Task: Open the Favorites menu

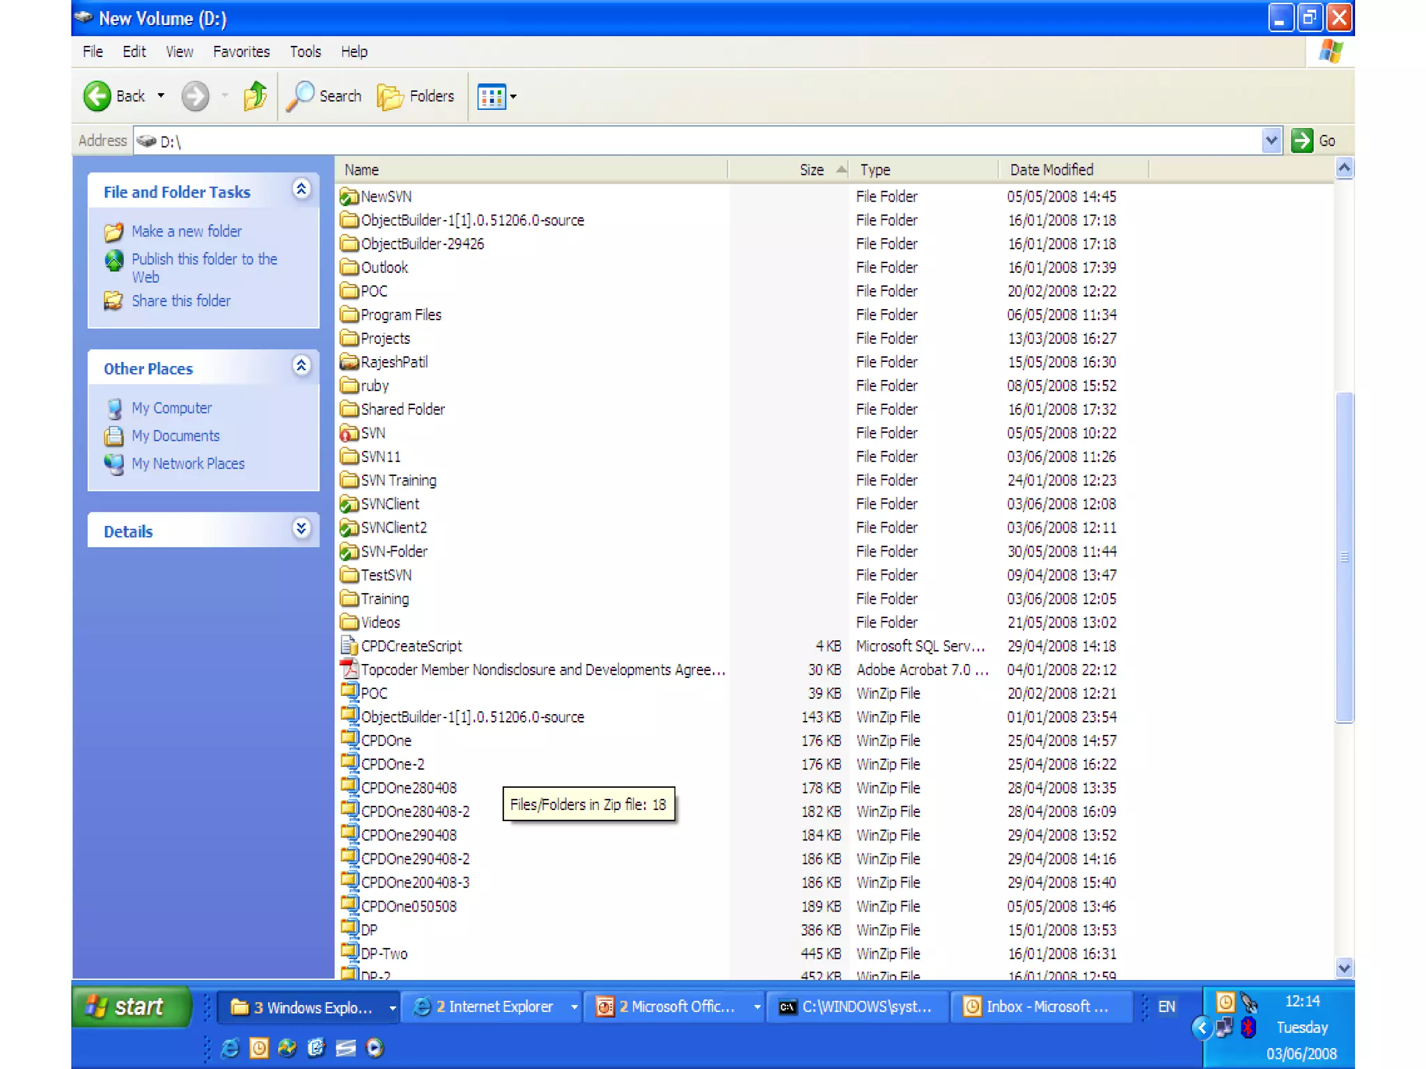Action: tap(241, 52)
